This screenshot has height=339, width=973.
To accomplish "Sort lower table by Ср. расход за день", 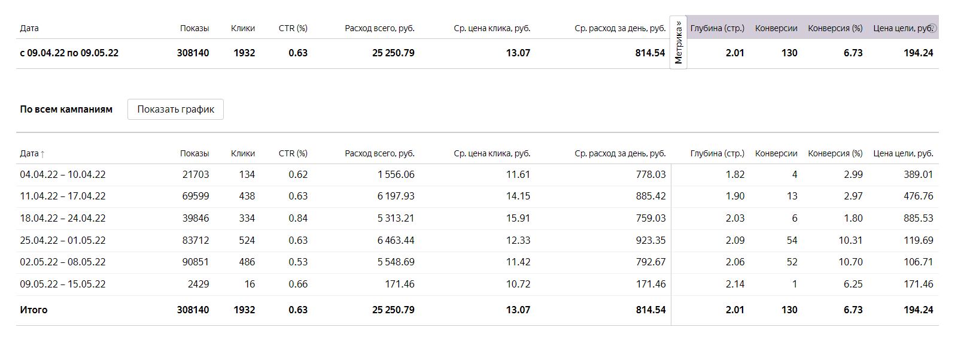I will pyautogui.click(x=620, y=153).
